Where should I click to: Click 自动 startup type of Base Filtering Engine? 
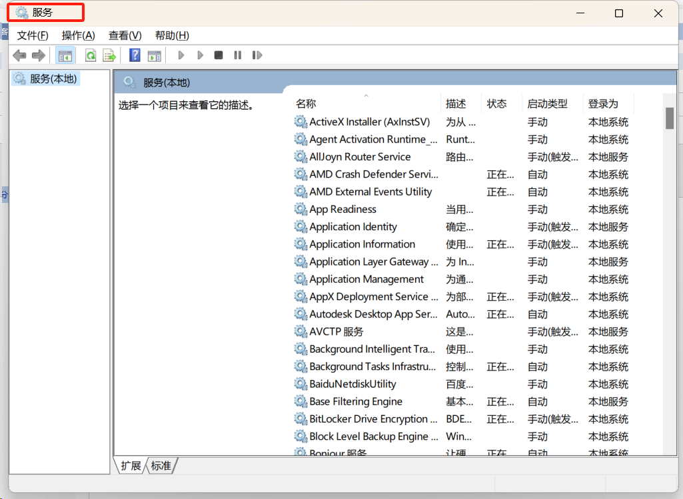point(538,402)
